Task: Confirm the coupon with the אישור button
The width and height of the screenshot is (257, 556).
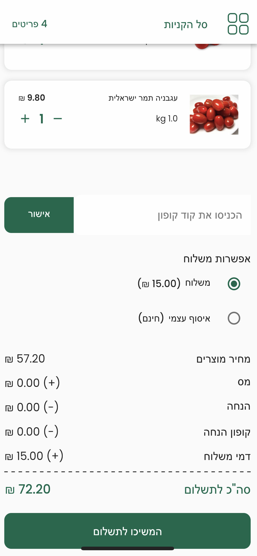Action: coord(39,215)
